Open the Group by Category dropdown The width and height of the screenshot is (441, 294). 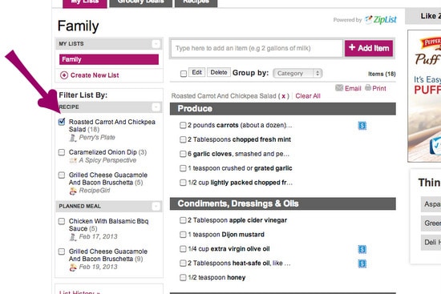point(297,74)
